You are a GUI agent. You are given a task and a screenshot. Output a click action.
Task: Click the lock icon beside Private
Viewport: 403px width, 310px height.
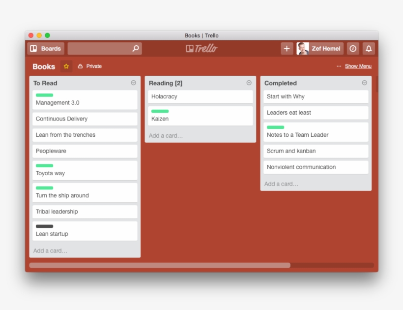coord(80,66)
